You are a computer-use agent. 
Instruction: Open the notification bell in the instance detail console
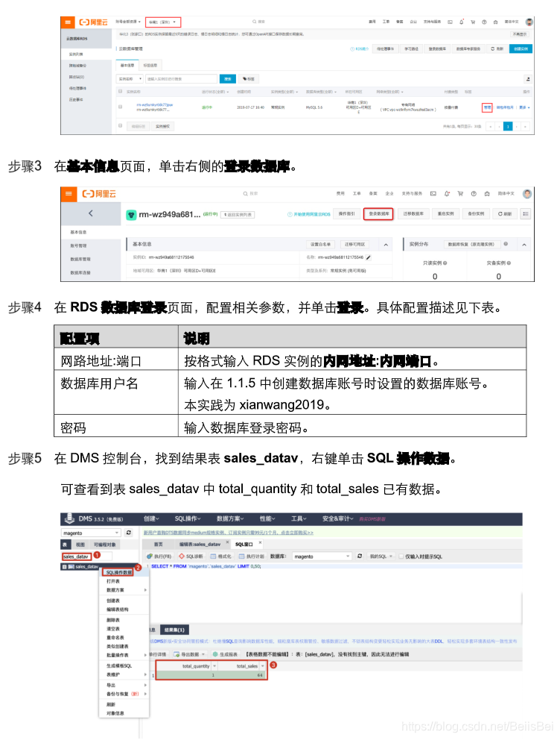[x=447, y=193]
